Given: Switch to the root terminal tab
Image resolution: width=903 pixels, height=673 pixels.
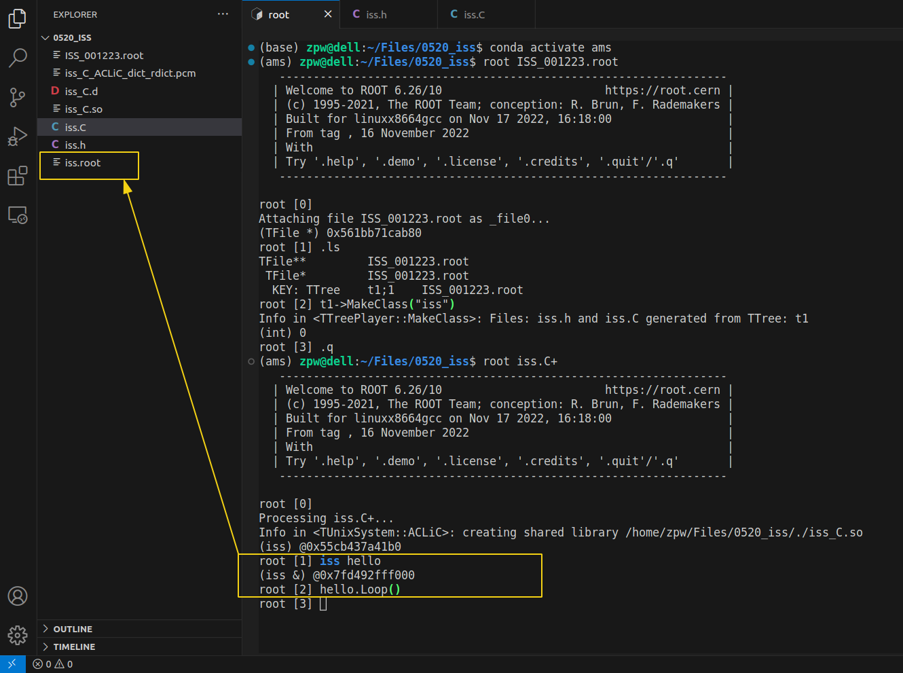Looking at the screenshot, I should click(291, 14).
